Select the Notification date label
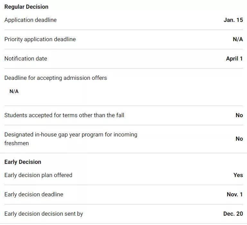Screen dimensions: 247x225 coord(26,59)
